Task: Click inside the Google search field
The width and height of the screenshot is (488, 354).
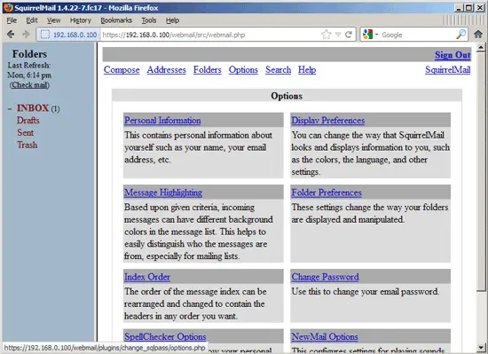Action: [418, 35]
